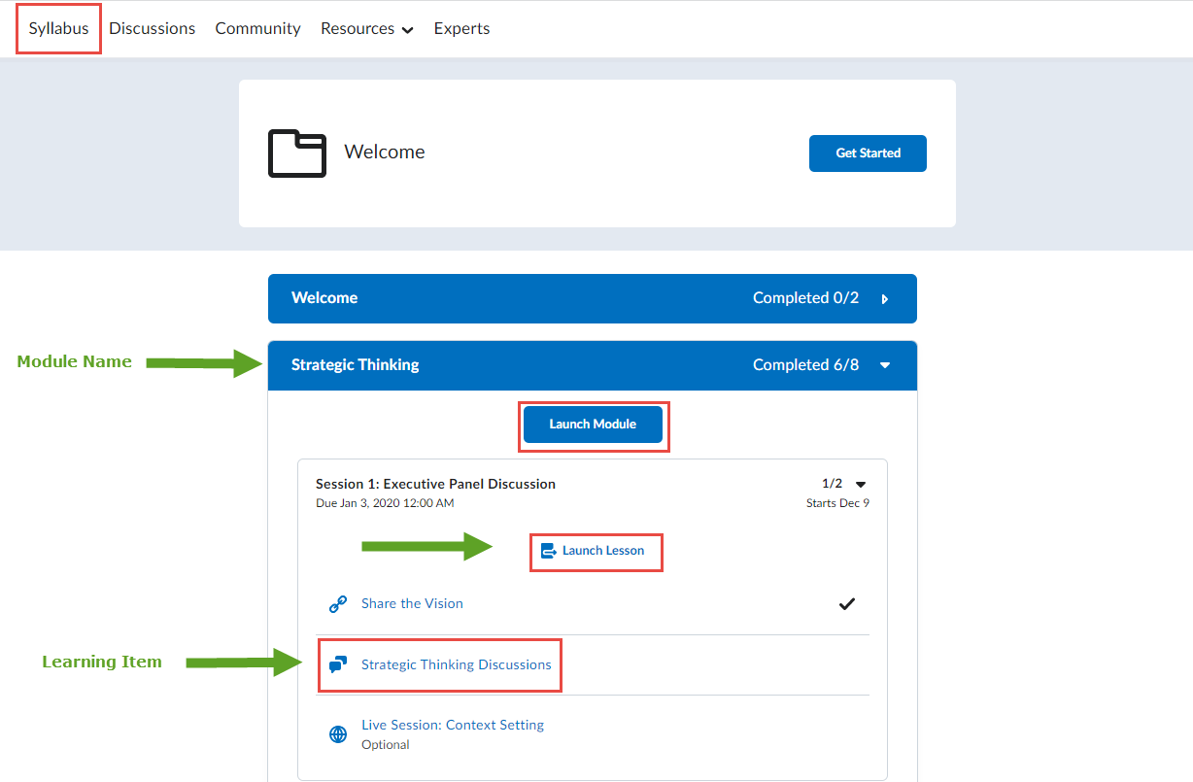Viewport: 1193px width, 782px height.
Task: Click the Session 1: Executive Panel Discussion title
Action: coord(435,484)
